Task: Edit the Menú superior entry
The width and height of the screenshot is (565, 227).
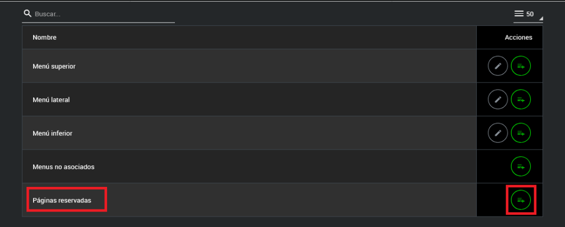Action: [498, 67]
